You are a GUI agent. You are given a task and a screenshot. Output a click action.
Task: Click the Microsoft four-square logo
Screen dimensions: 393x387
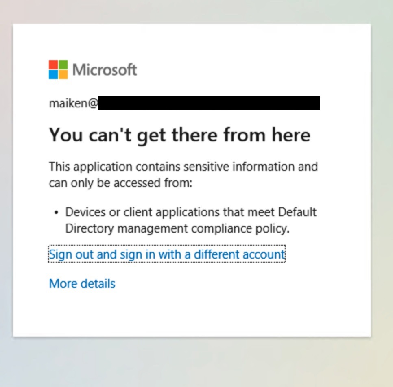click(58, 70)
